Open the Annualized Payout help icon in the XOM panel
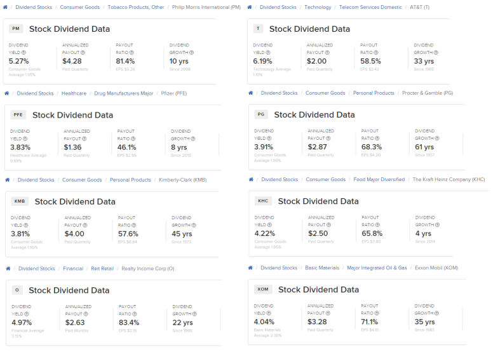This screenshot has width=491, height=352. 328,313
